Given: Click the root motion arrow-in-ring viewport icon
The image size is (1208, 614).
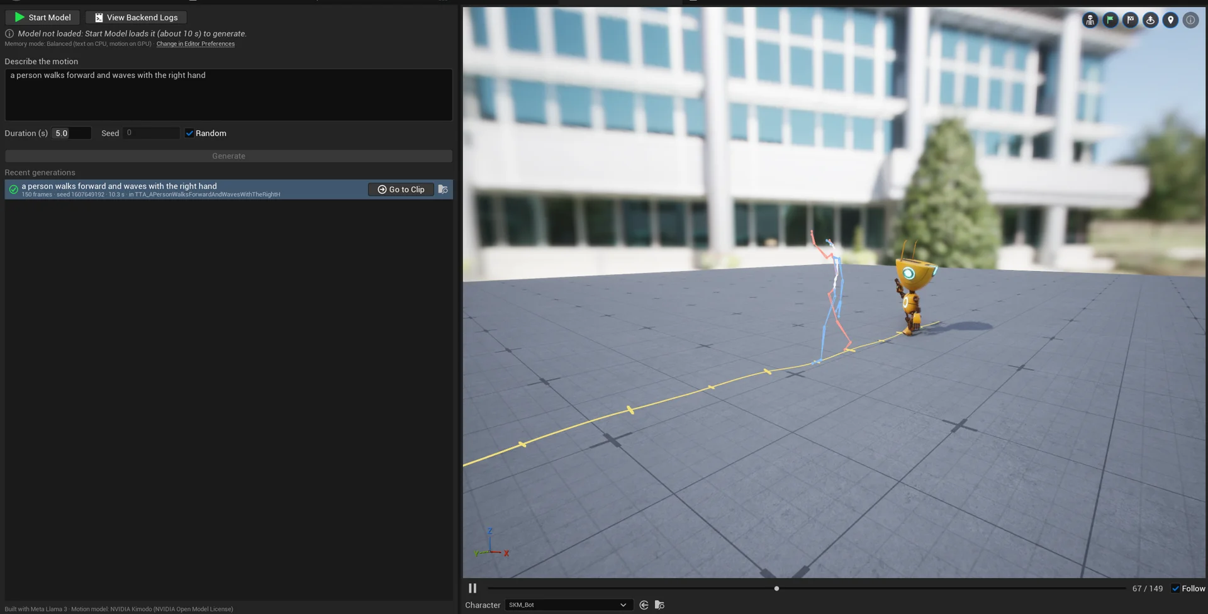Looking at the screenshot, I should 1151,20.
